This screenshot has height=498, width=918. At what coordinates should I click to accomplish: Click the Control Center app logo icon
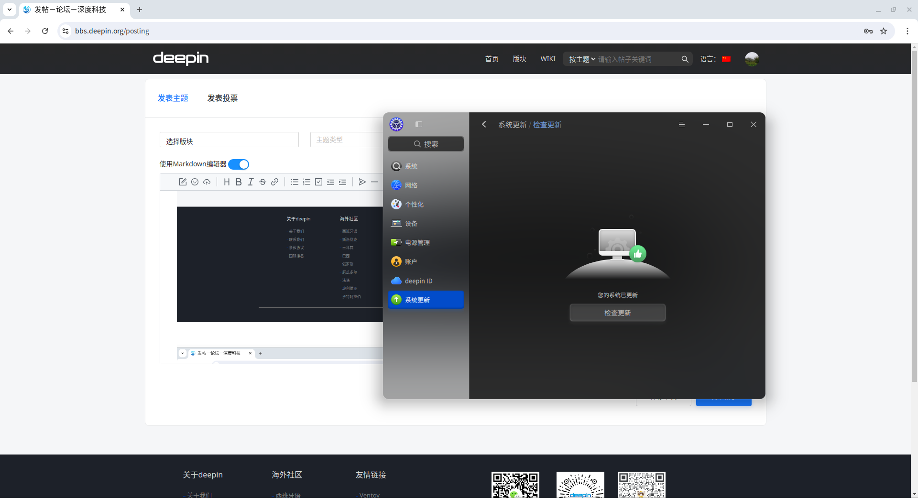click(x=396, y=124)
